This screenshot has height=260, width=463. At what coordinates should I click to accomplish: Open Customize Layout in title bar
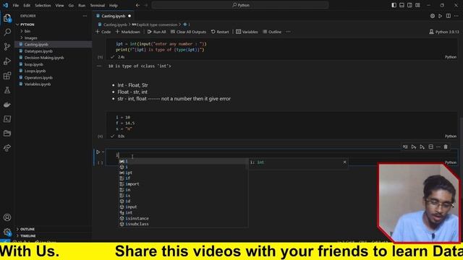pos(417,5)
